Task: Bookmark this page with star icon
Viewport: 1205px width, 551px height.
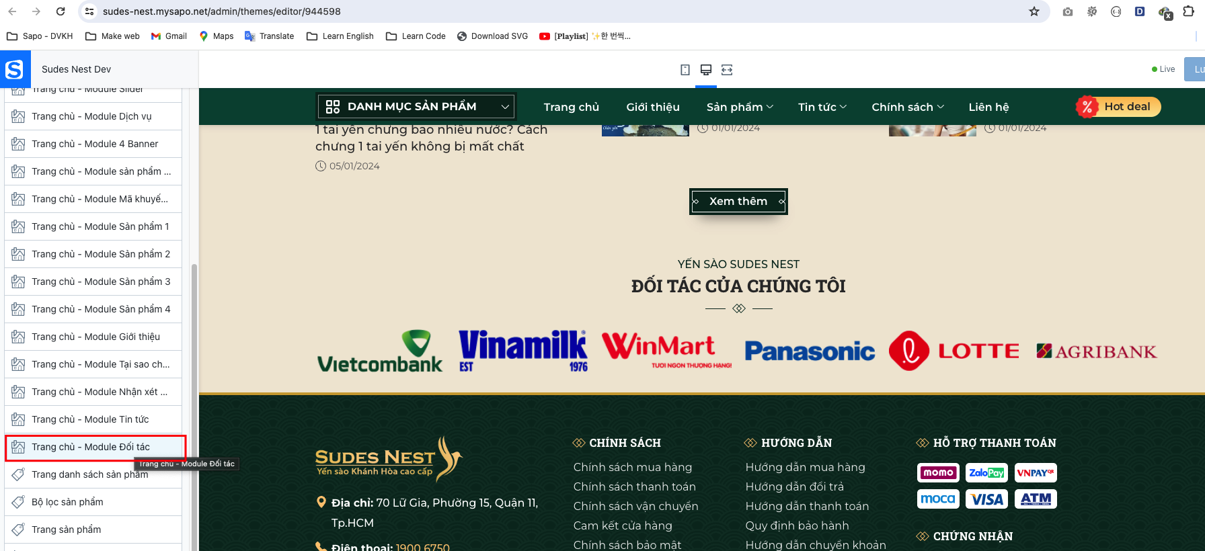Action: pyautogui.click(x=1034, y=11)
